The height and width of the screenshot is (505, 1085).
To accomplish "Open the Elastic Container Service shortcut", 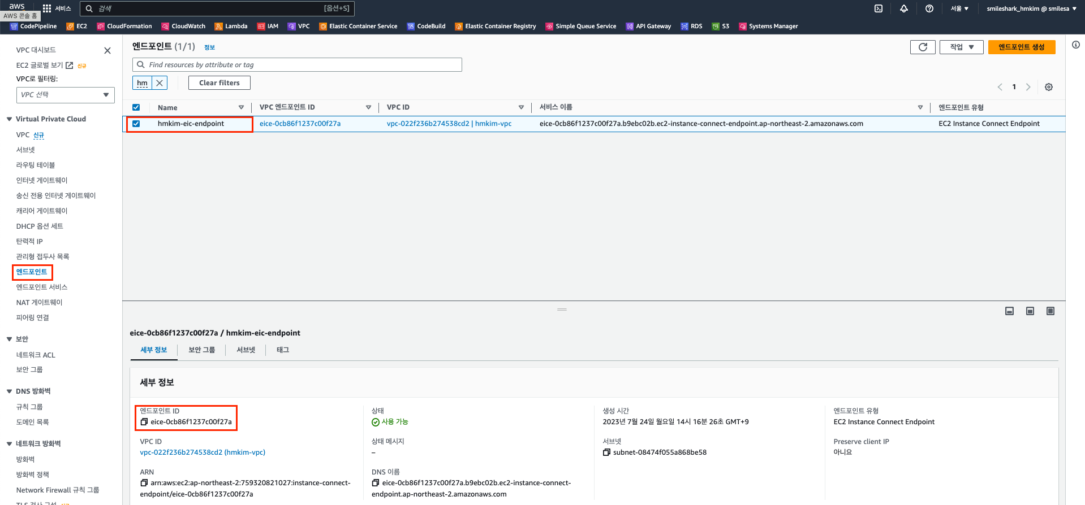I will coord(359,26).
